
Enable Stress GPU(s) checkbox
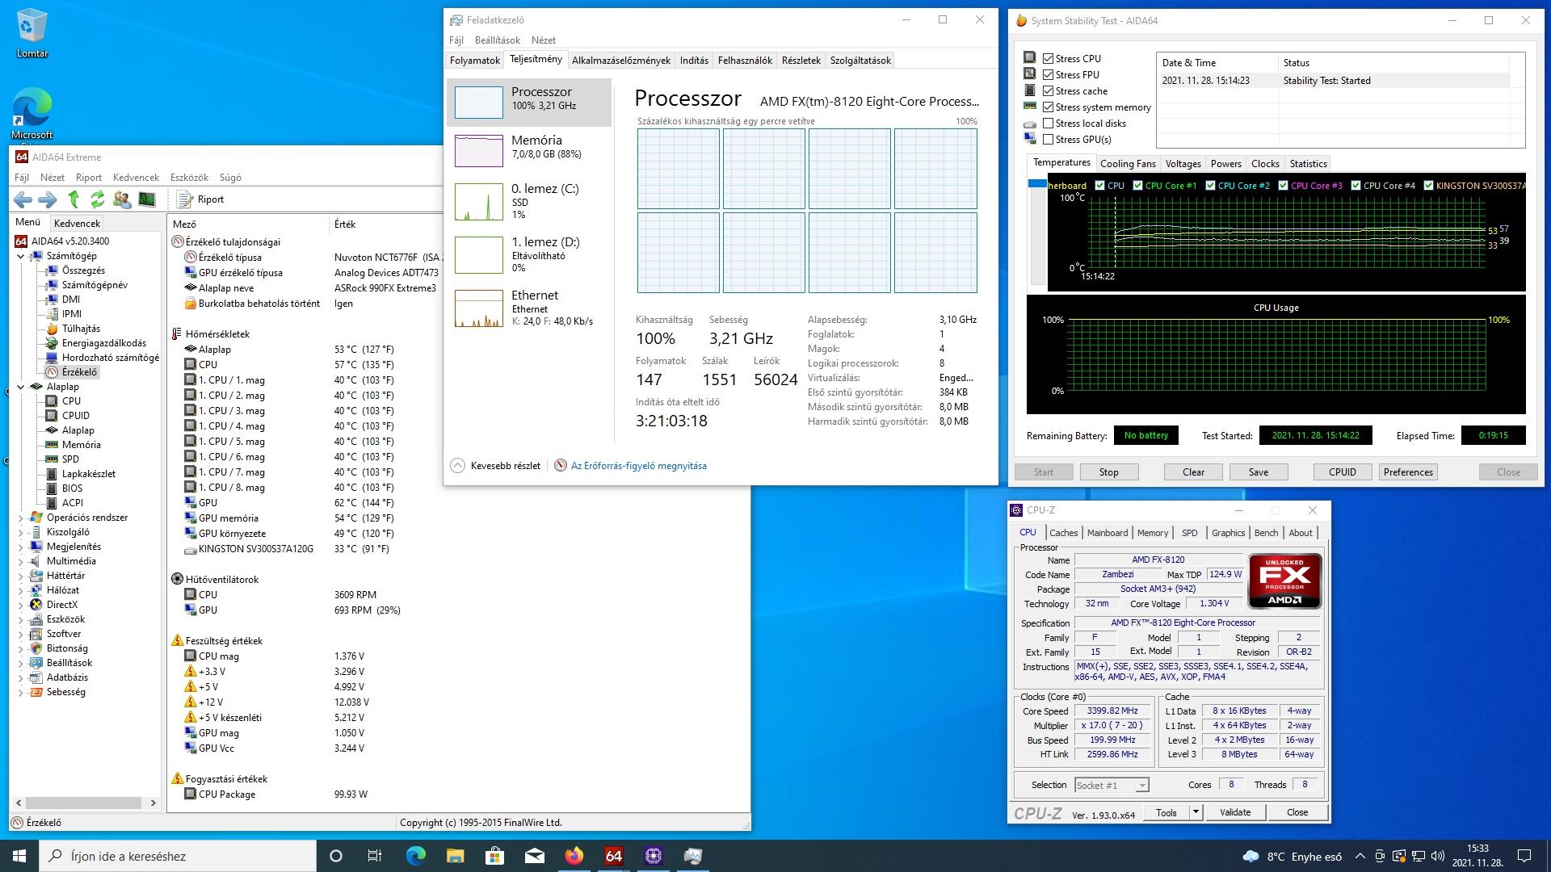[x=1048, y=139]
